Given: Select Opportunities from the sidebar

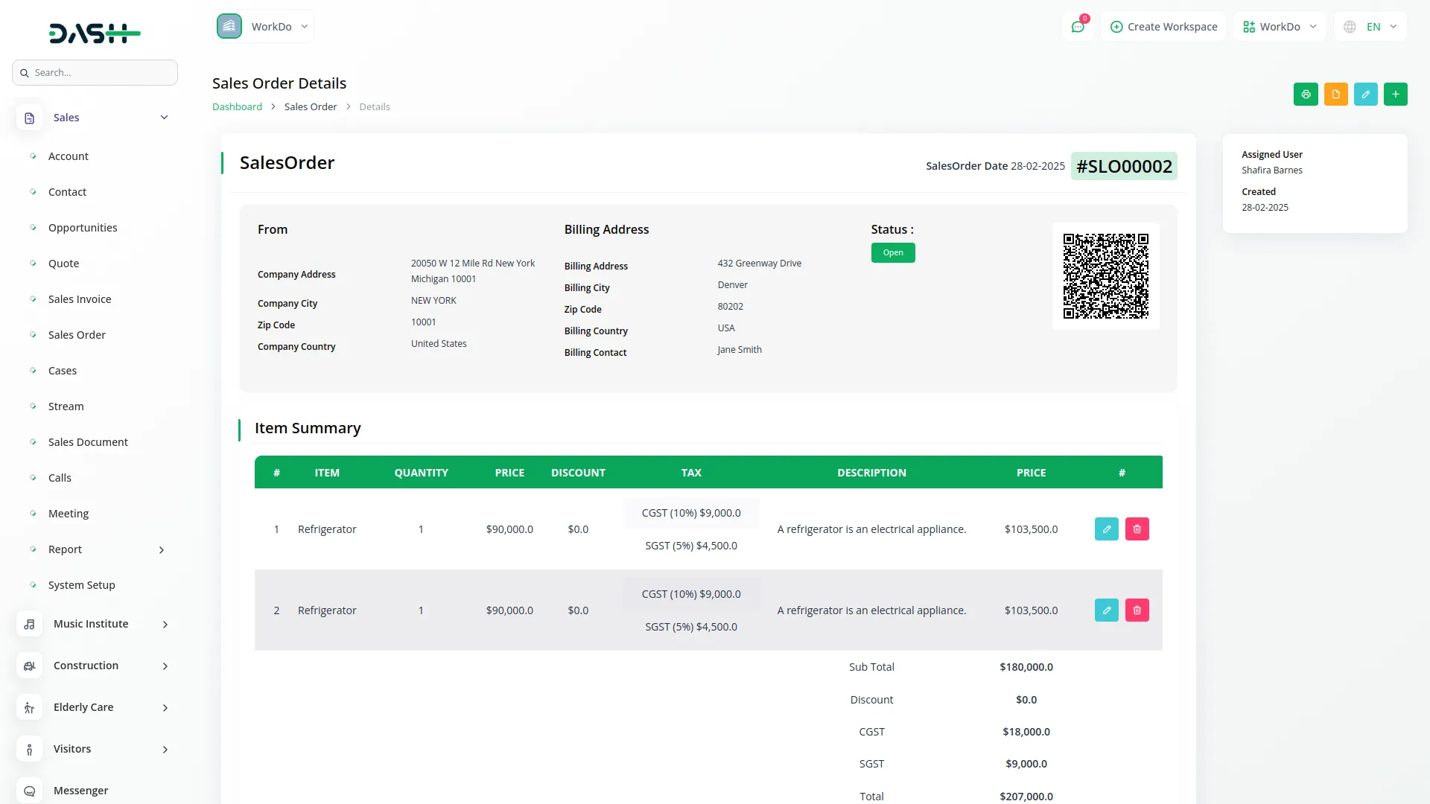Looking at the screenshot, I should (x=83, y=228).
